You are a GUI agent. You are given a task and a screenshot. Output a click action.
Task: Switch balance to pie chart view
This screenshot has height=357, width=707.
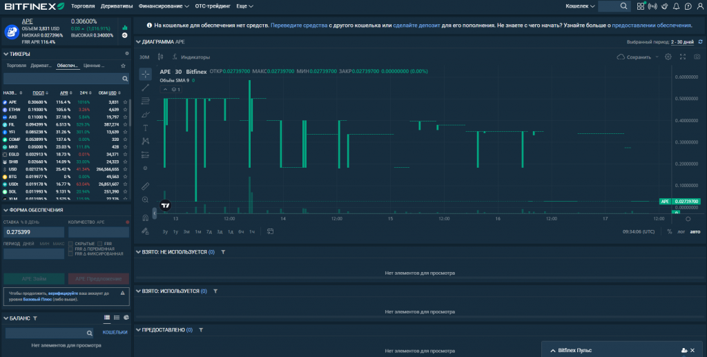click(126, 318)
